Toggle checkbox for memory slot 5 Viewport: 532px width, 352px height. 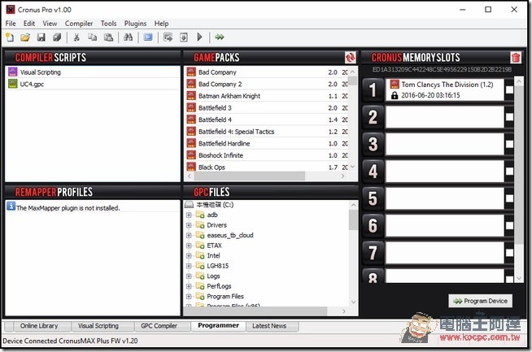point(509,198)
